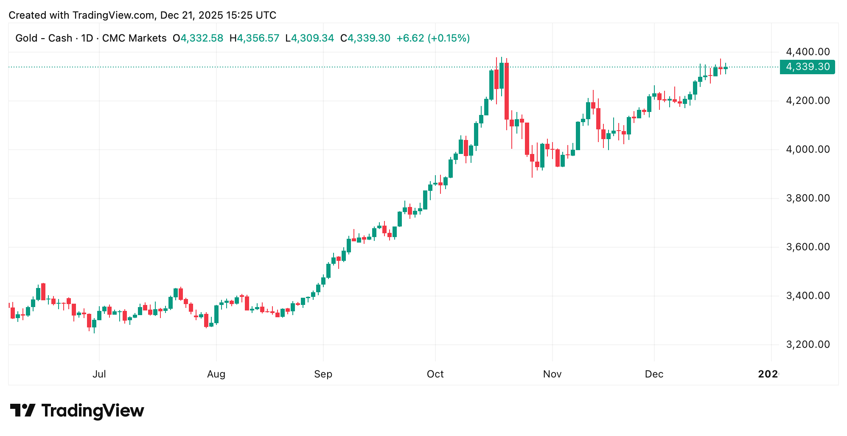Select the Sep label on time axis
Image resolution: width=847 pixels, height=436 pixels.
[323, 374]
